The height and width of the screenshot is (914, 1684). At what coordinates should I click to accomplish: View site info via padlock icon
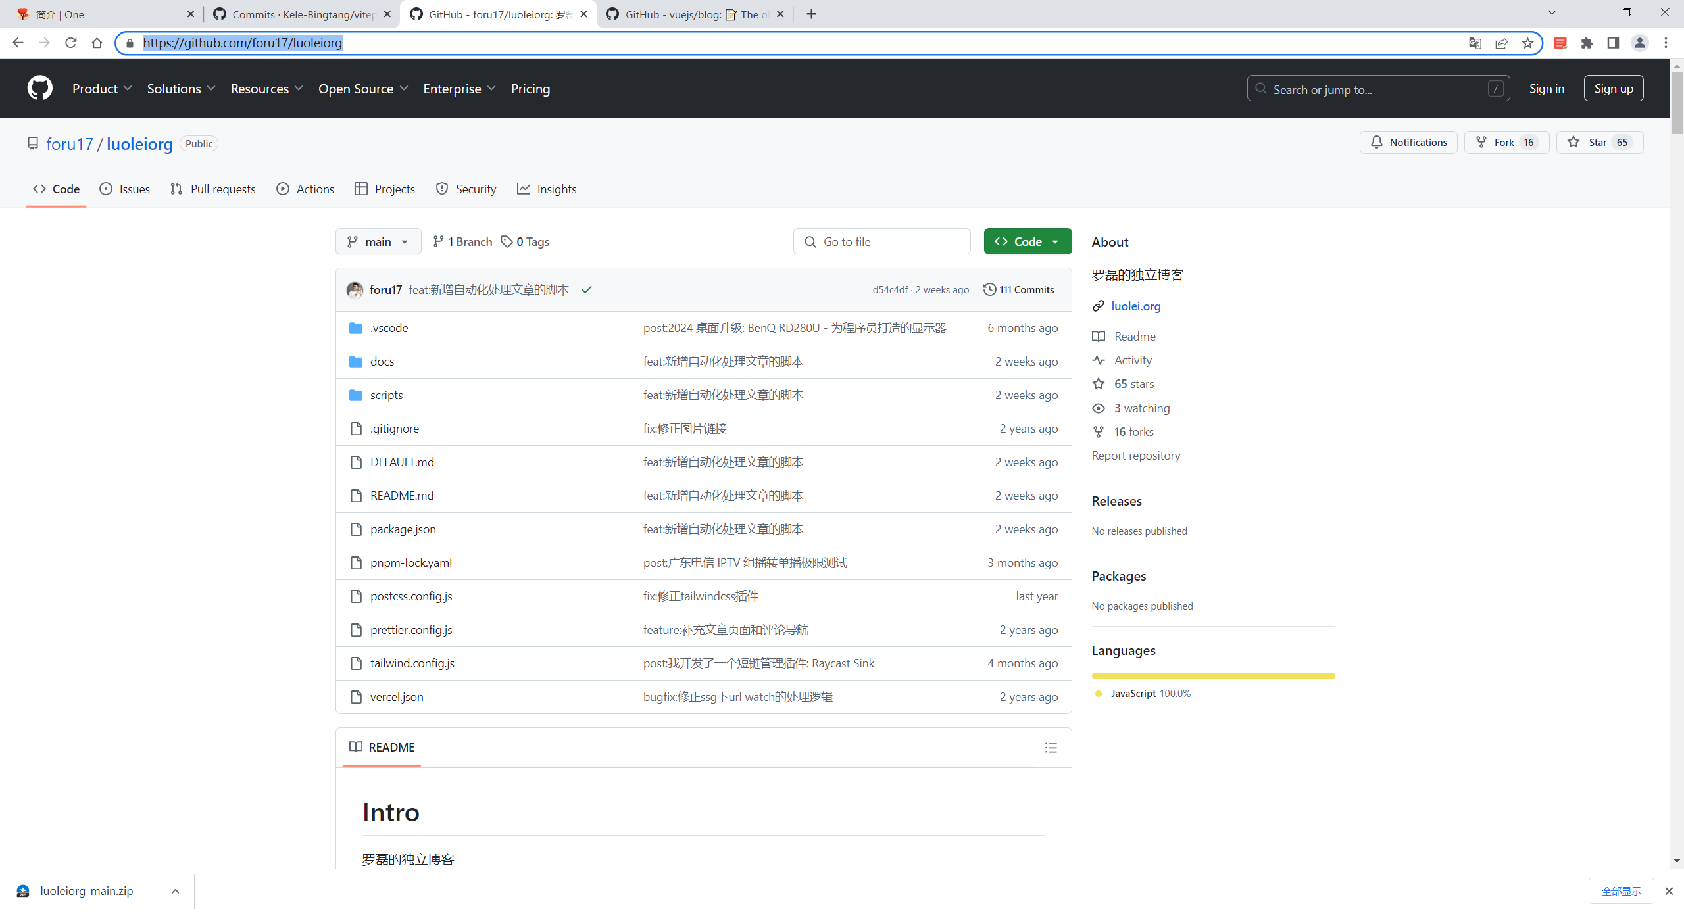pyautogui.click(x=130, y=43)
